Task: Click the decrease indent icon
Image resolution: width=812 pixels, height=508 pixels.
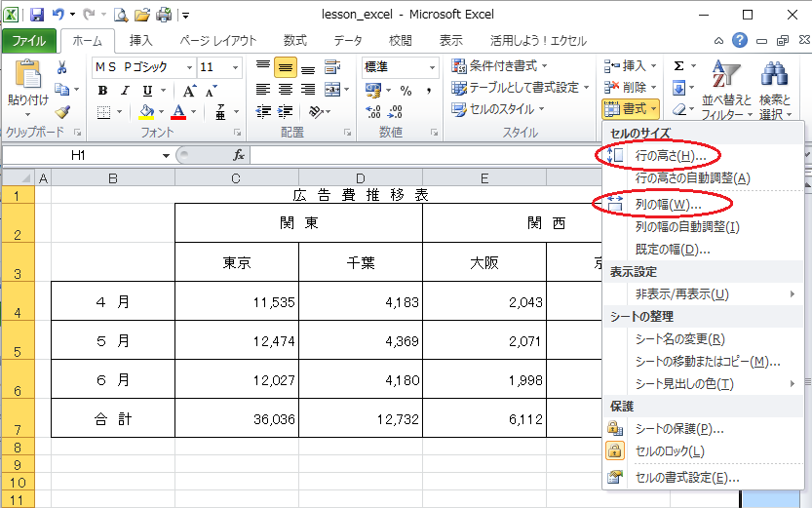Action: click(x=263, y=112)
